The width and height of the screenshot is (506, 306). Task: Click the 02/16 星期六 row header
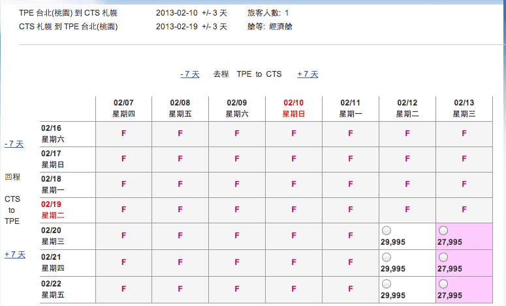(x=53, y=133)
